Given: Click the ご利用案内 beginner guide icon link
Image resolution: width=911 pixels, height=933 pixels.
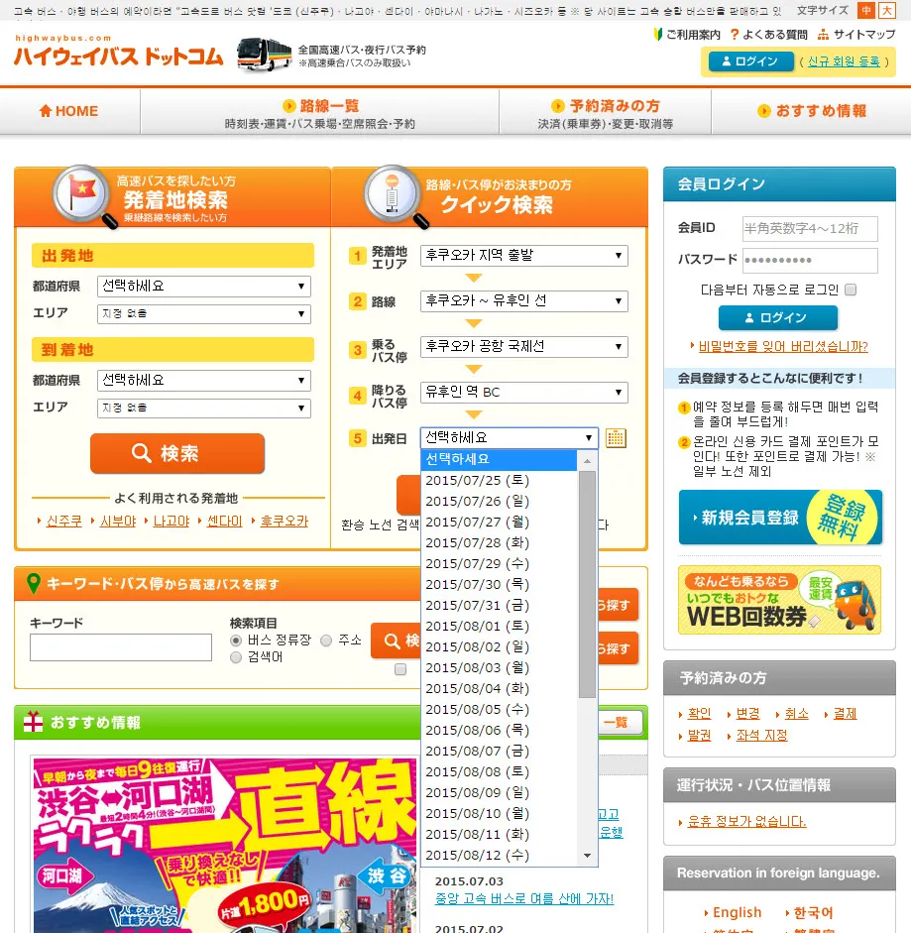Looking at the screenshot, I should point(659,35).
